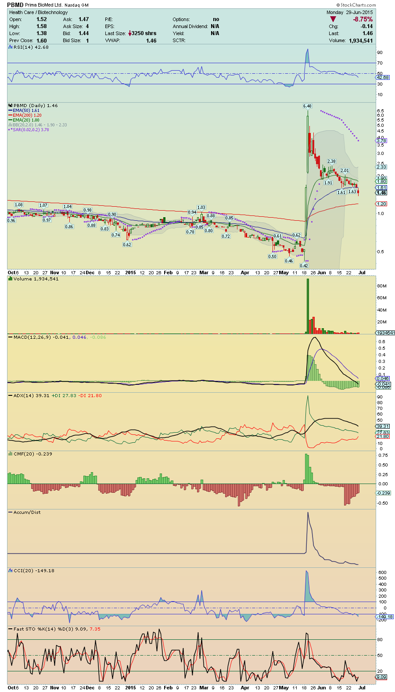Click the 0.74 low label in December
The height and width of the screenshot is (692, 395).
pos(116,235)
